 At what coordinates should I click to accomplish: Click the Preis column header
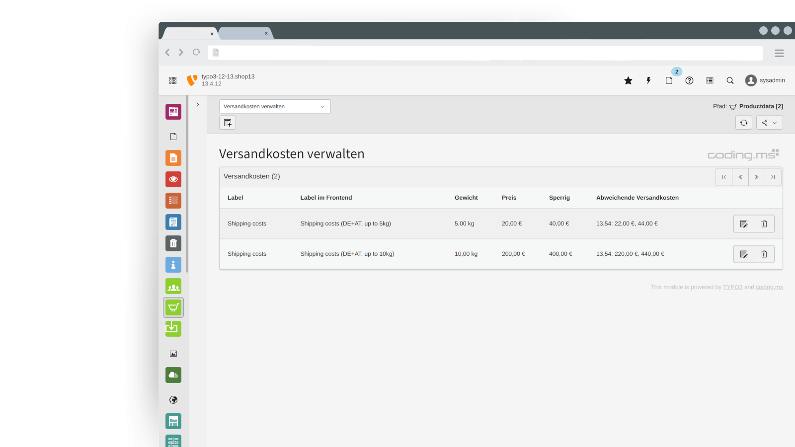[509, 198]
